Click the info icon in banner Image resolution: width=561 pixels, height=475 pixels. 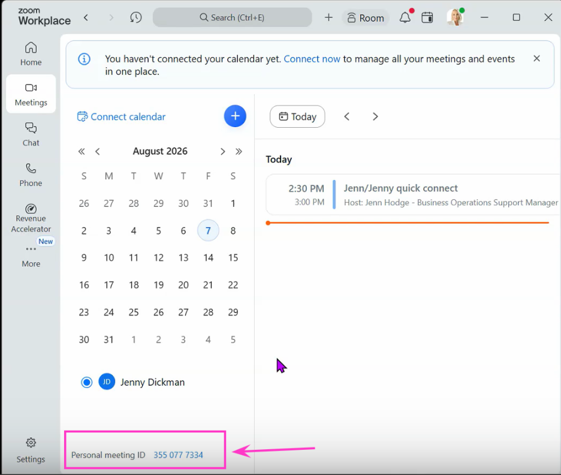point(84,59)
